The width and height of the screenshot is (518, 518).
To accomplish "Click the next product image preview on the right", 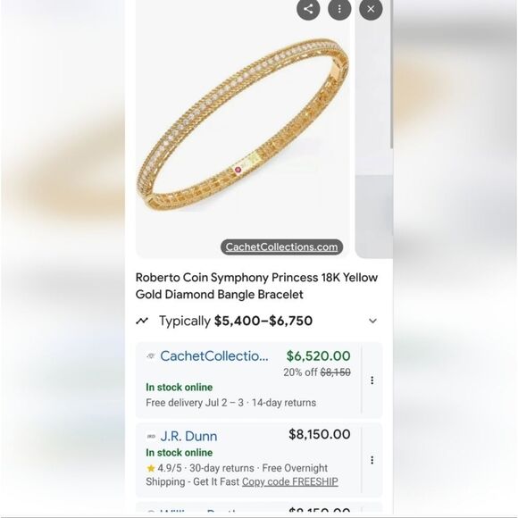I will point(373,129).
